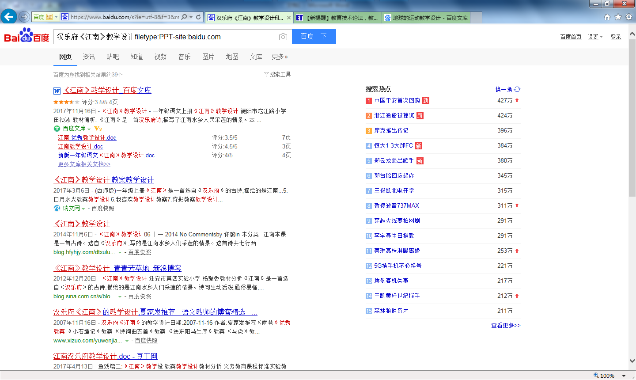Click the refresh icon in address bar

tap(198, 17)
